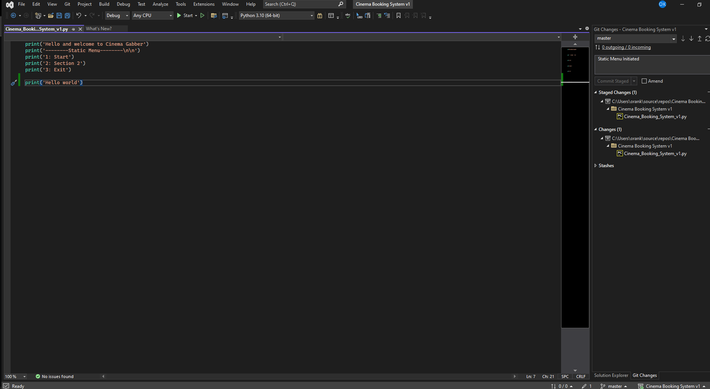
Task: Click the horizontal scrollbar right arrow
Action: (515, 376)
